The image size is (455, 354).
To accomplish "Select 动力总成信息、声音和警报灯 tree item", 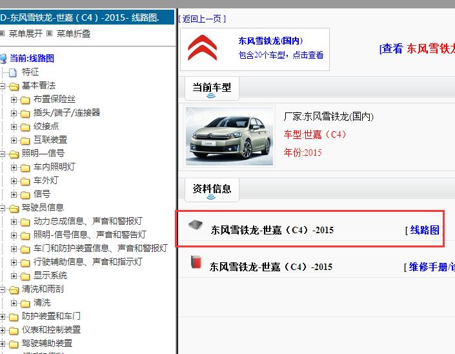I will tap(88, 222).
